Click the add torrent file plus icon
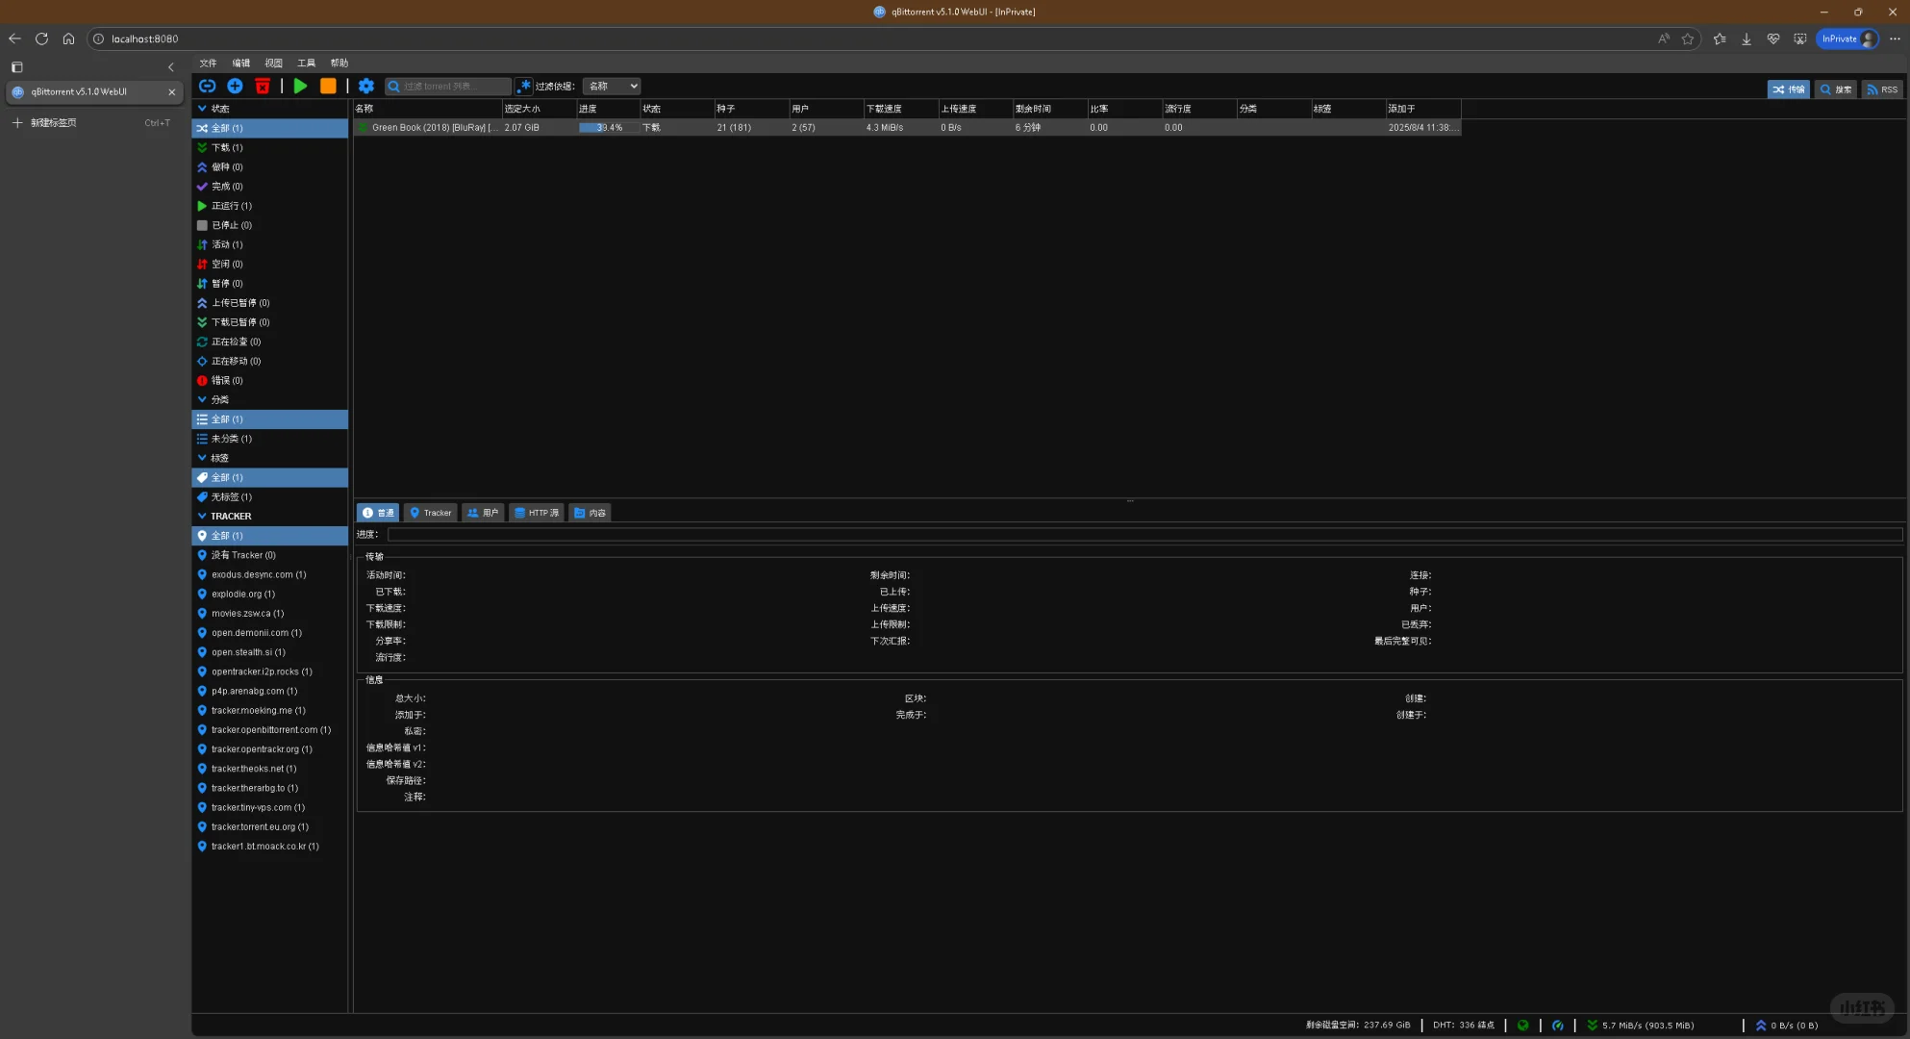Image resolution: width=1910 pixels, height=1039 pixels. (x=235, y=87)
